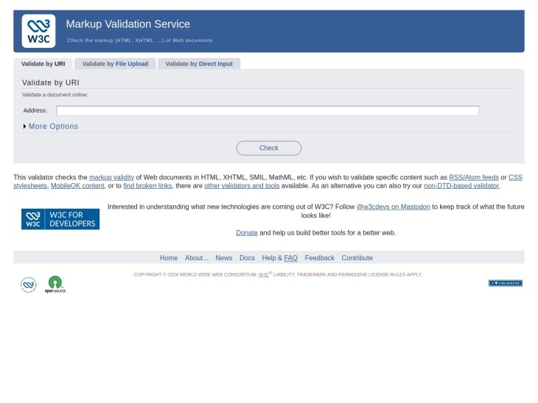Click the W3C logo in header
Screen dimensions: 538x403
pos(38,31)
